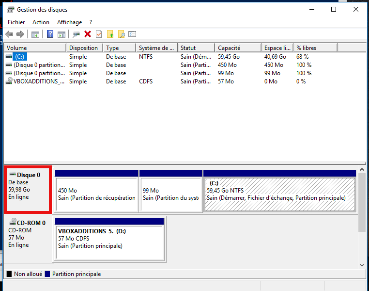Click the Forward arrow in the toolbar
The height and width of the screenshot is (291, 369).
click(x=20, y=34)
